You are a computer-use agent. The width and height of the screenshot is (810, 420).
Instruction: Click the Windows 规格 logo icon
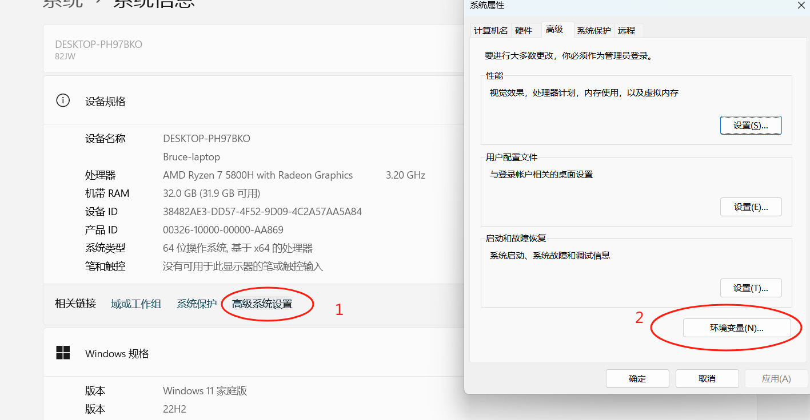point(63,353)
